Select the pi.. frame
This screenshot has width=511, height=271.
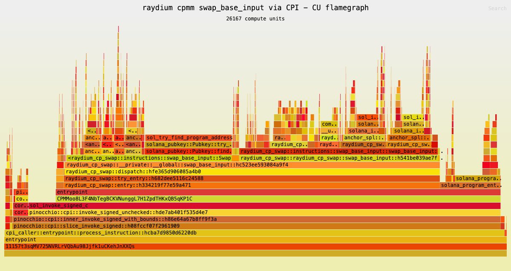(x=21, y=192)
